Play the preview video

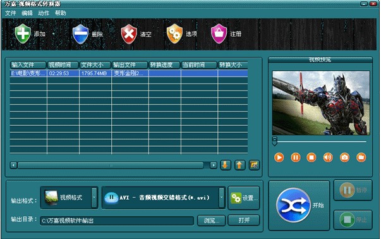[279, 157]
